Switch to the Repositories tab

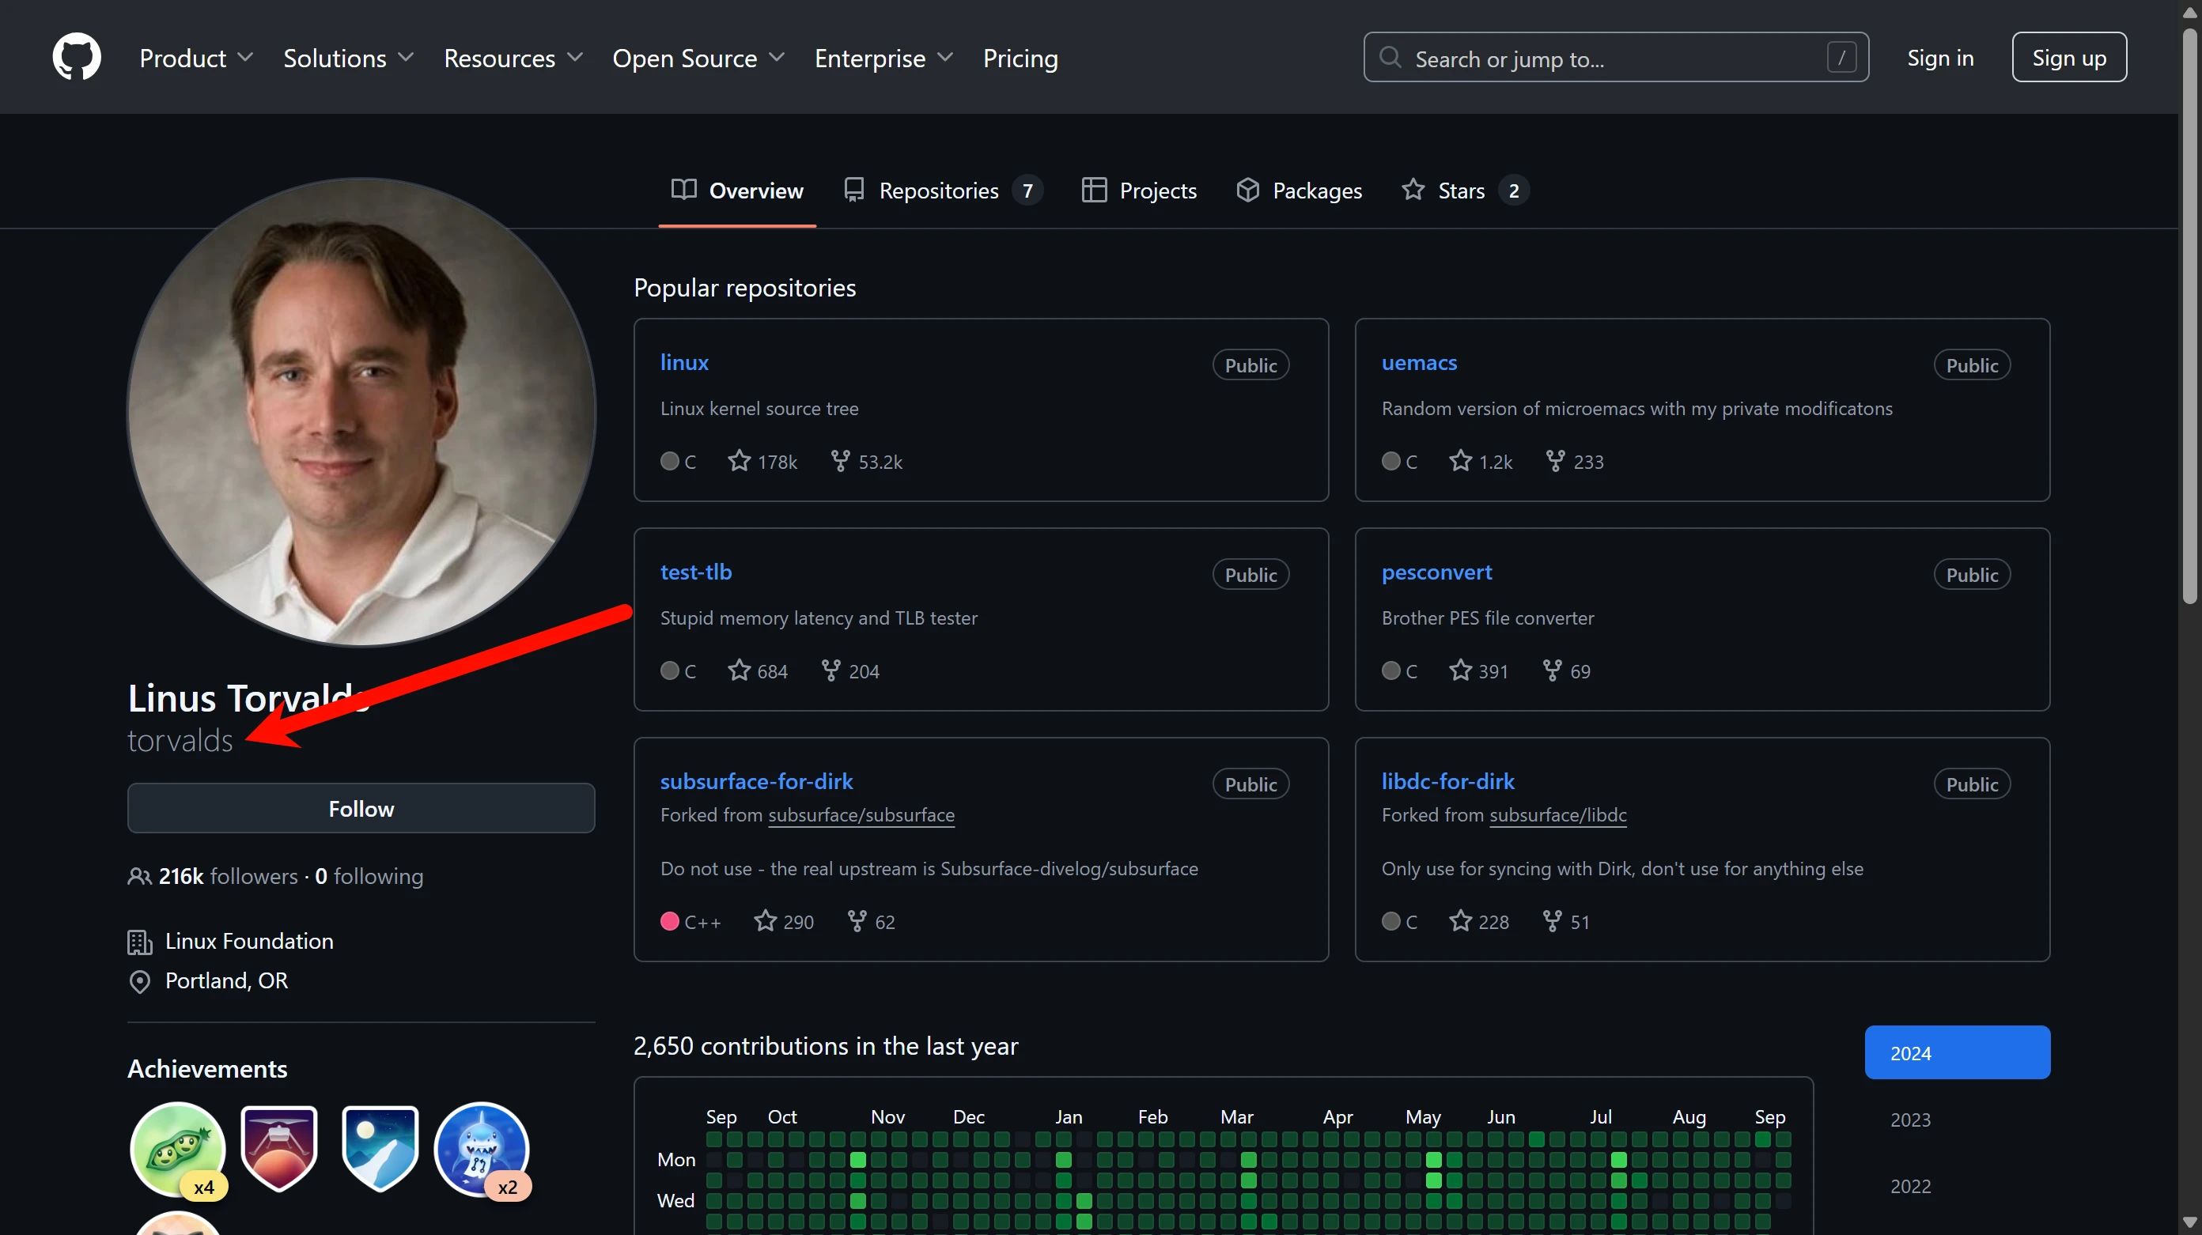tap(940, 191)
